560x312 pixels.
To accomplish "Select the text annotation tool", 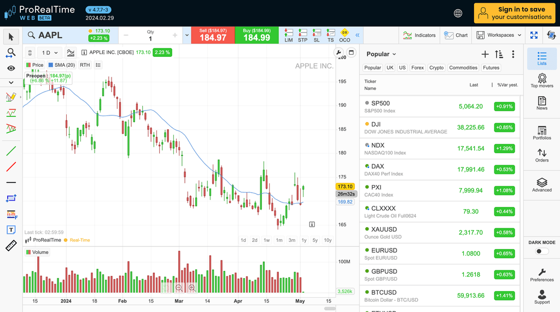I will point(11,230).
